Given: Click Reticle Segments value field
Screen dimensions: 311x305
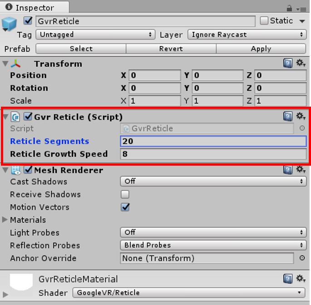Looking at the screenshot, I should (x=213, y=141).
